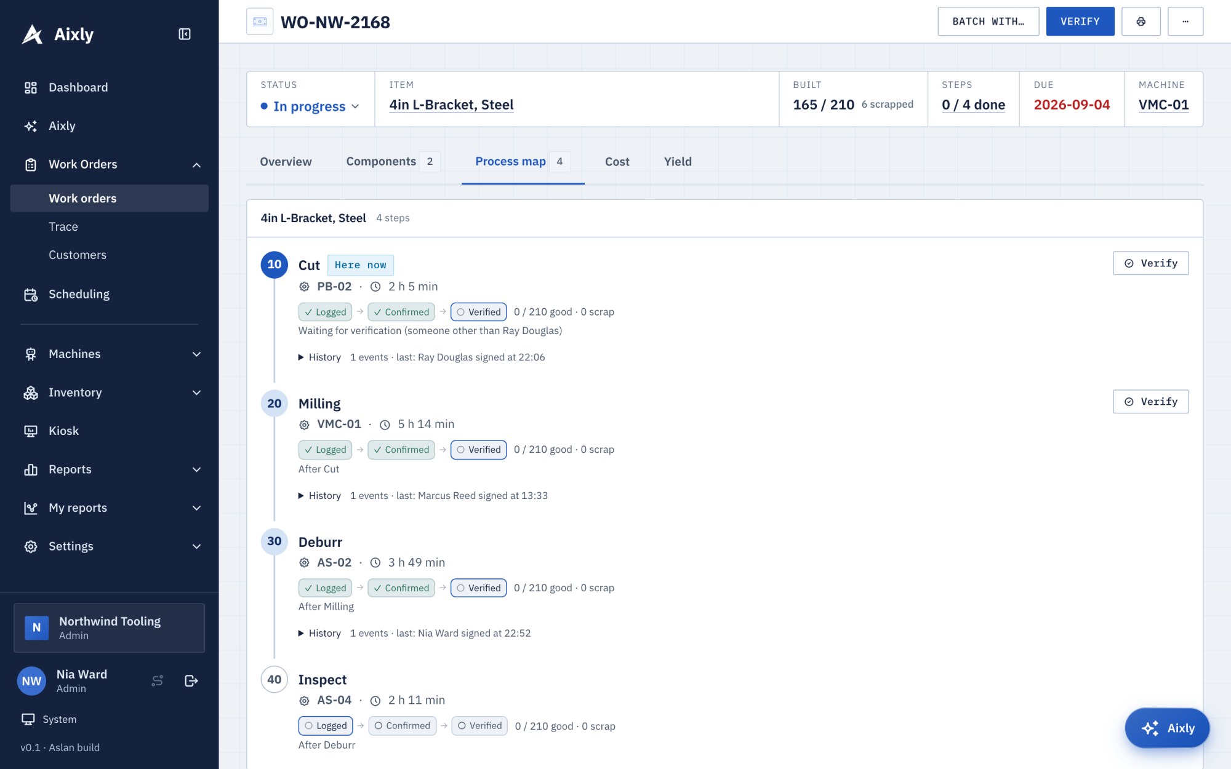
Task: Click the switch account icon beside Nia Ward
Action: [x=158, y=680]
